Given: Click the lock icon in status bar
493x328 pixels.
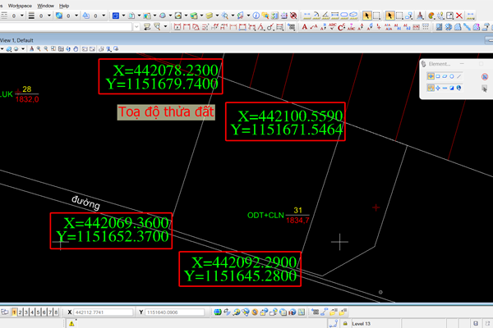Looking at the screenshot, I should click(345, 323).
